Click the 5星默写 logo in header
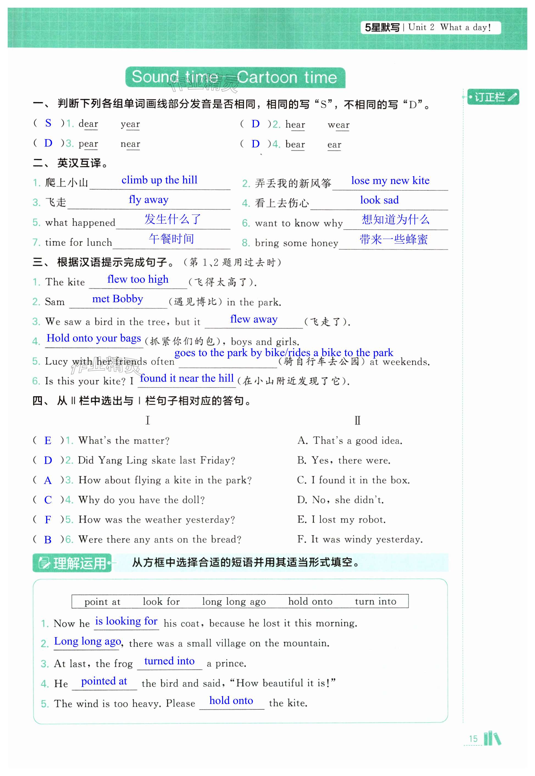Viewport: 535px width, 776px height. pyautogui.click(x=382, y=27)
